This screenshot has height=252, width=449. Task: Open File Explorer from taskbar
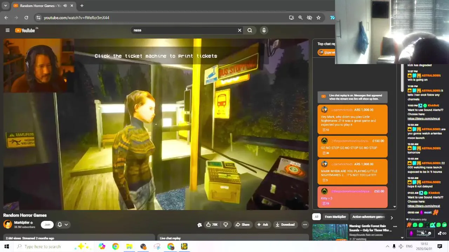tap(129, 246)
